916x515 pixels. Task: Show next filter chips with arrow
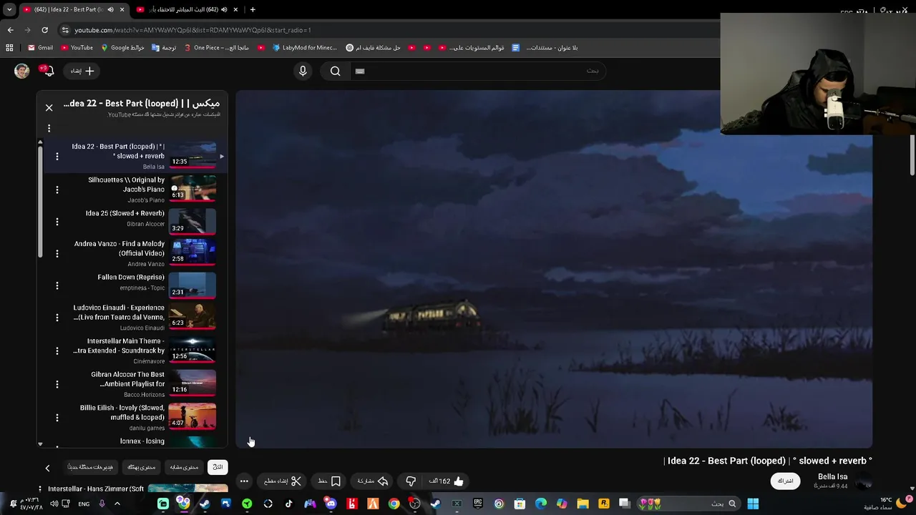[47, 468]
